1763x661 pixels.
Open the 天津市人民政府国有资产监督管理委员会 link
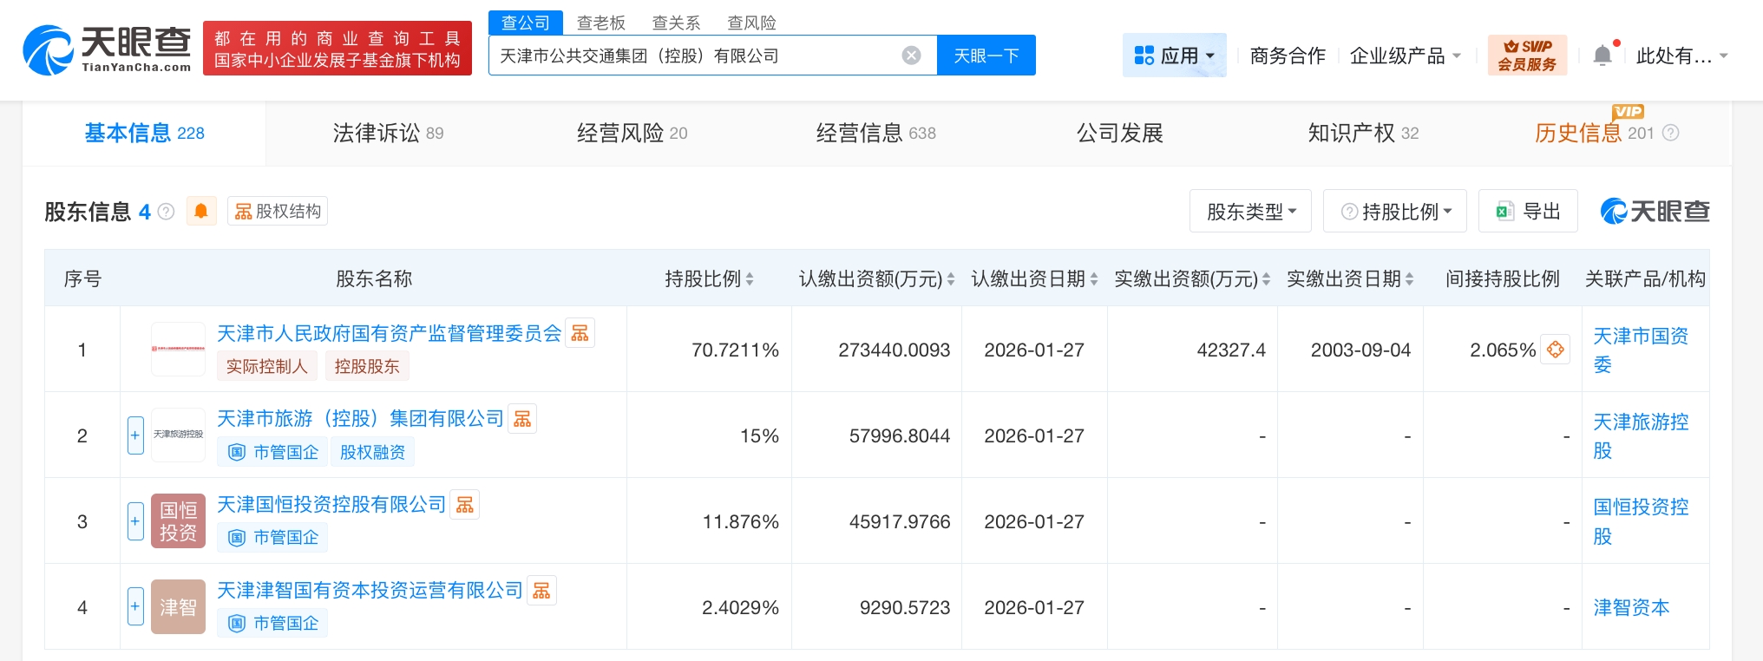389,334
